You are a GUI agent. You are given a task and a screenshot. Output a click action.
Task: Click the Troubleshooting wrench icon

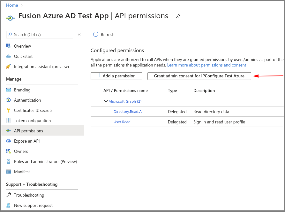coord(8,195)
